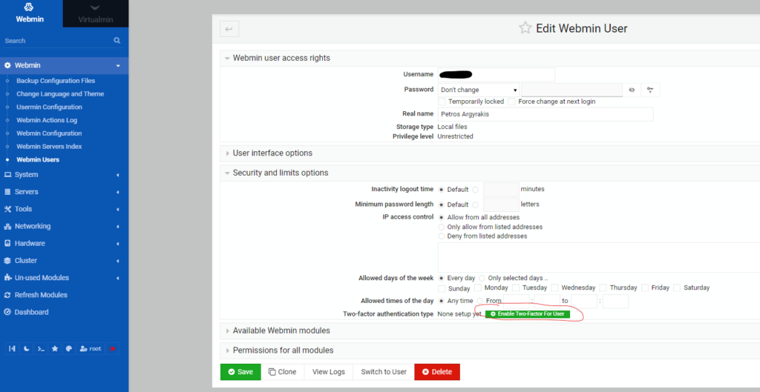Select Only selected days radio

point(482,279)
